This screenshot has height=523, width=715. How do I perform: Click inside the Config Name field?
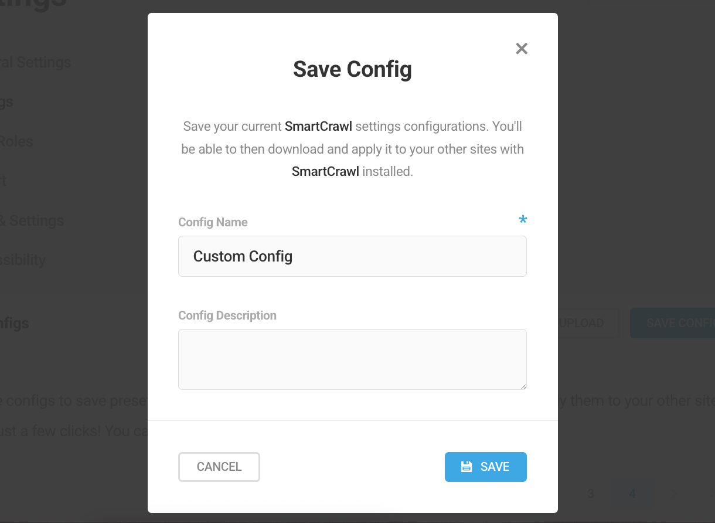[x=352, y=256]
